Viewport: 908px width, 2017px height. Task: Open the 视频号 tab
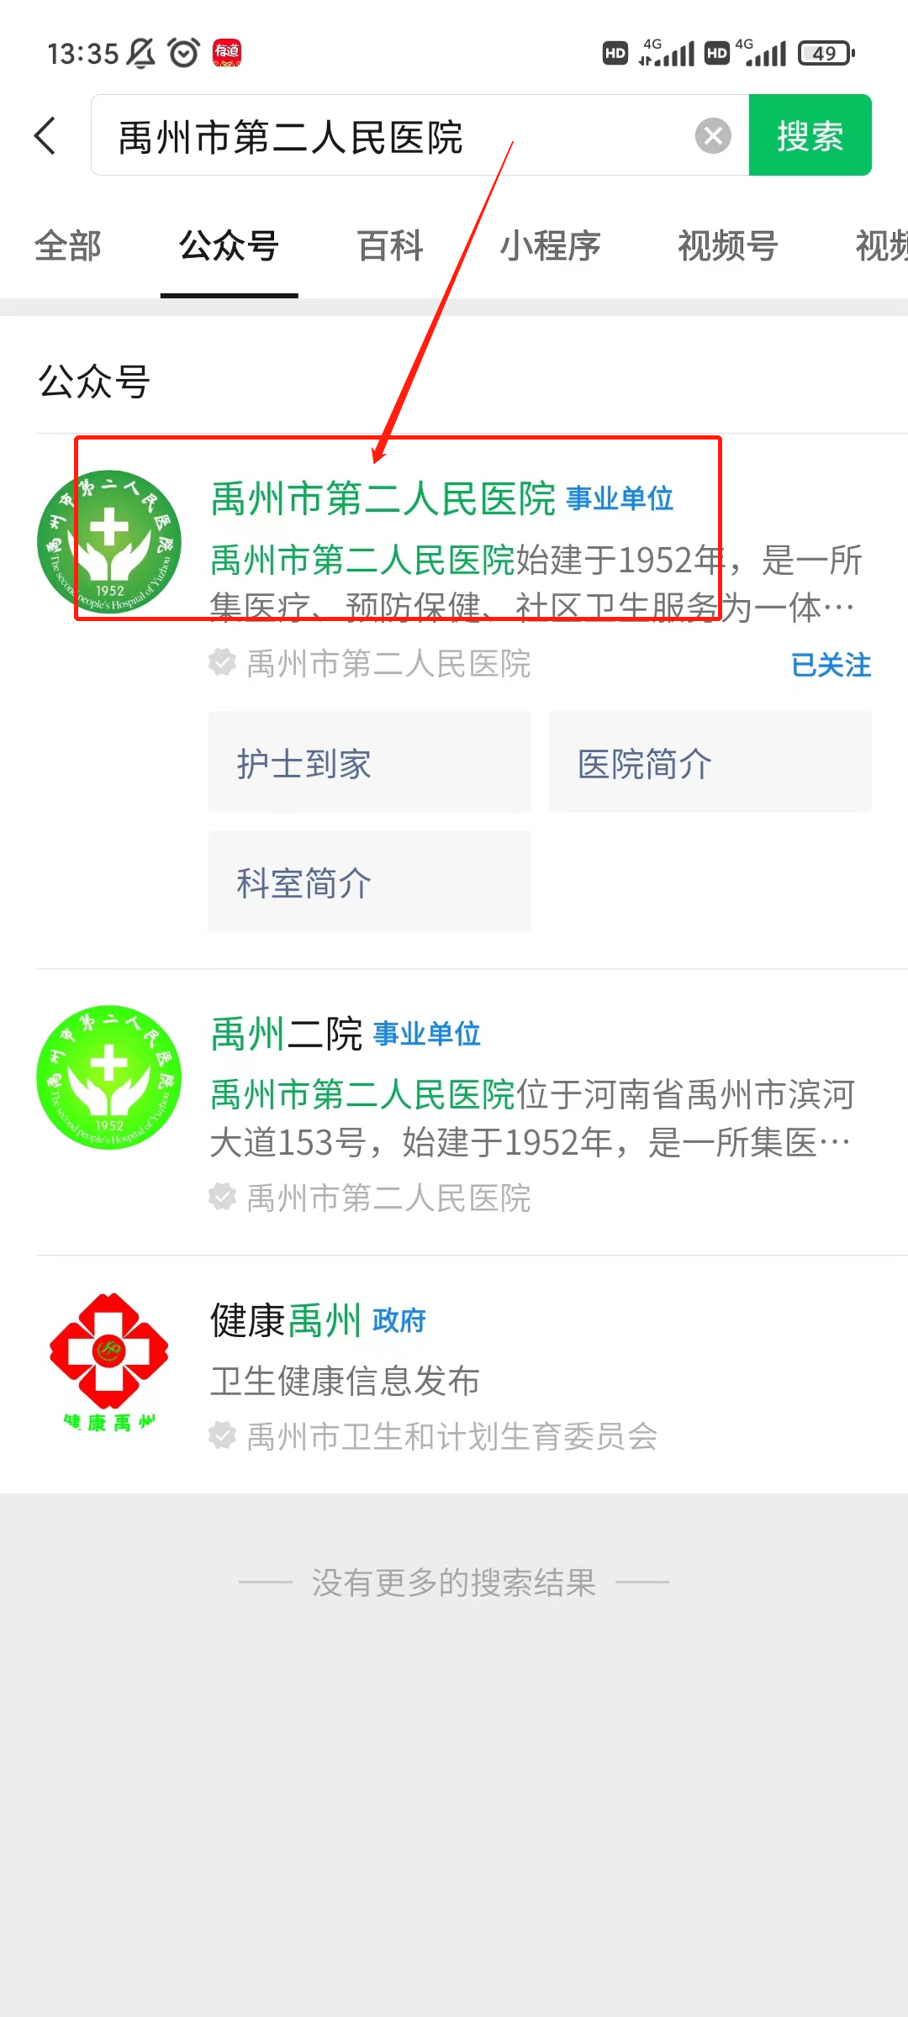click(x=728, y=246)
